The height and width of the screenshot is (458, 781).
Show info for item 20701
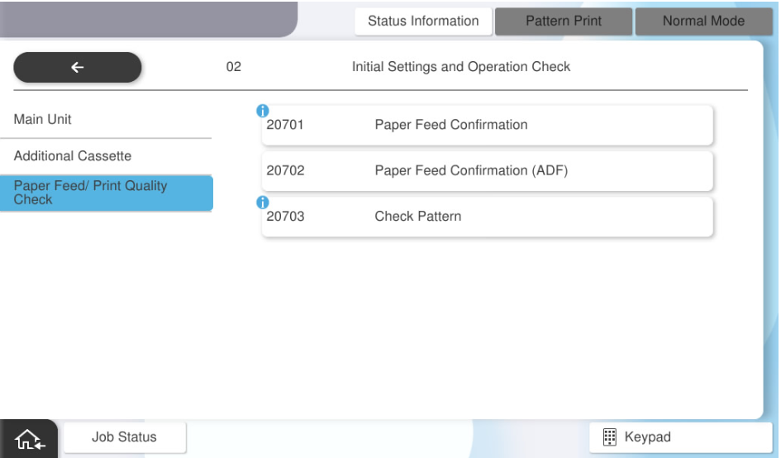click(x=263, y=110)
